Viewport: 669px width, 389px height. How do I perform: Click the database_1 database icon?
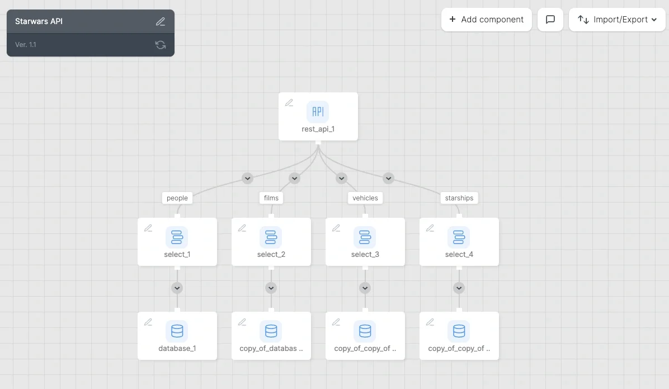coord(177,331)
